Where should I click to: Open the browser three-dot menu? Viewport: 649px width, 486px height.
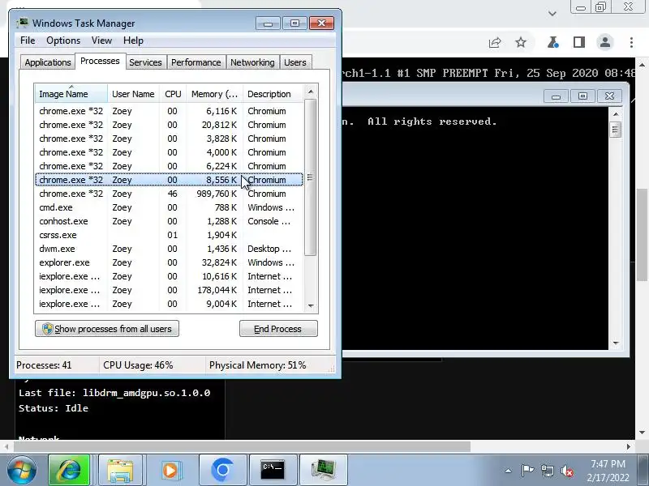coord(631,42)
